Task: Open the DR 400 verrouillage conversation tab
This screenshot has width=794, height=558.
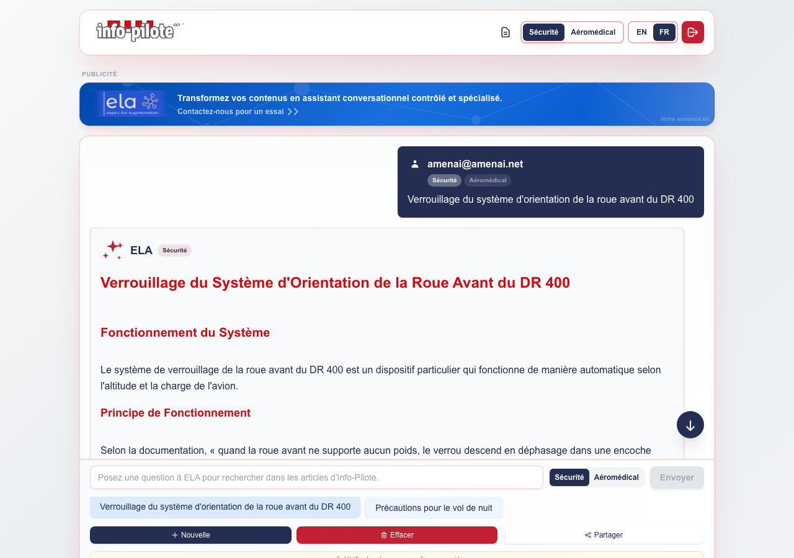Action: (225, 507)
